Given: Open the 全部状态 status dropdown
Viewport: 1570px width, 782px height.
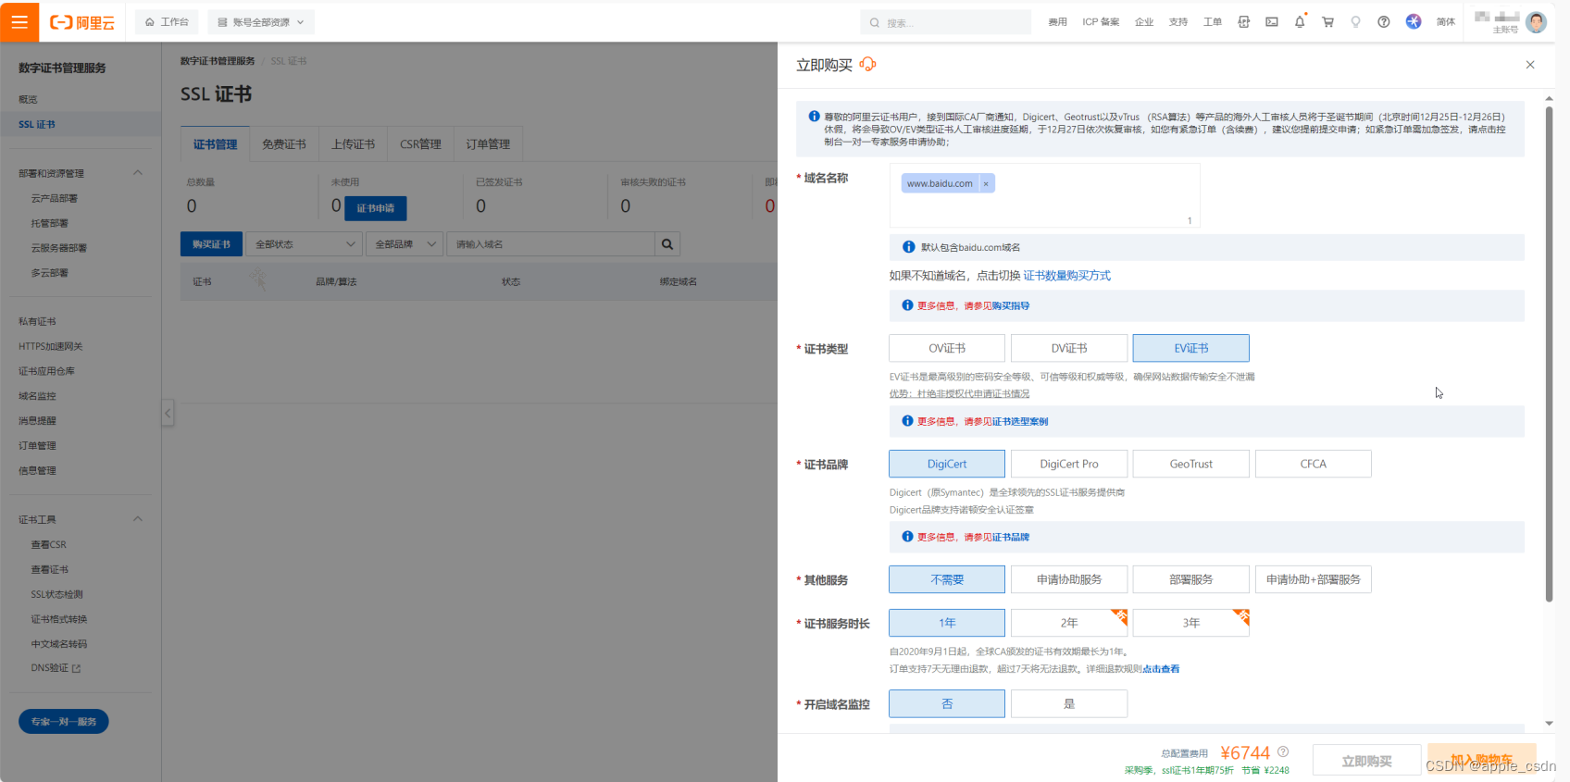Looking at the screenshot, I should tap(305, 244).
